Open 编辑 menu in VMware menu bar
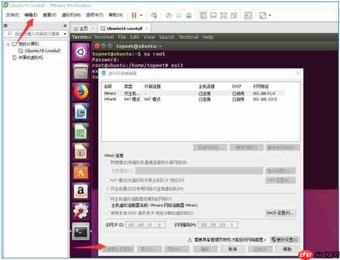The height and width of the screenshot is (260, 340). tap(31, 15)
